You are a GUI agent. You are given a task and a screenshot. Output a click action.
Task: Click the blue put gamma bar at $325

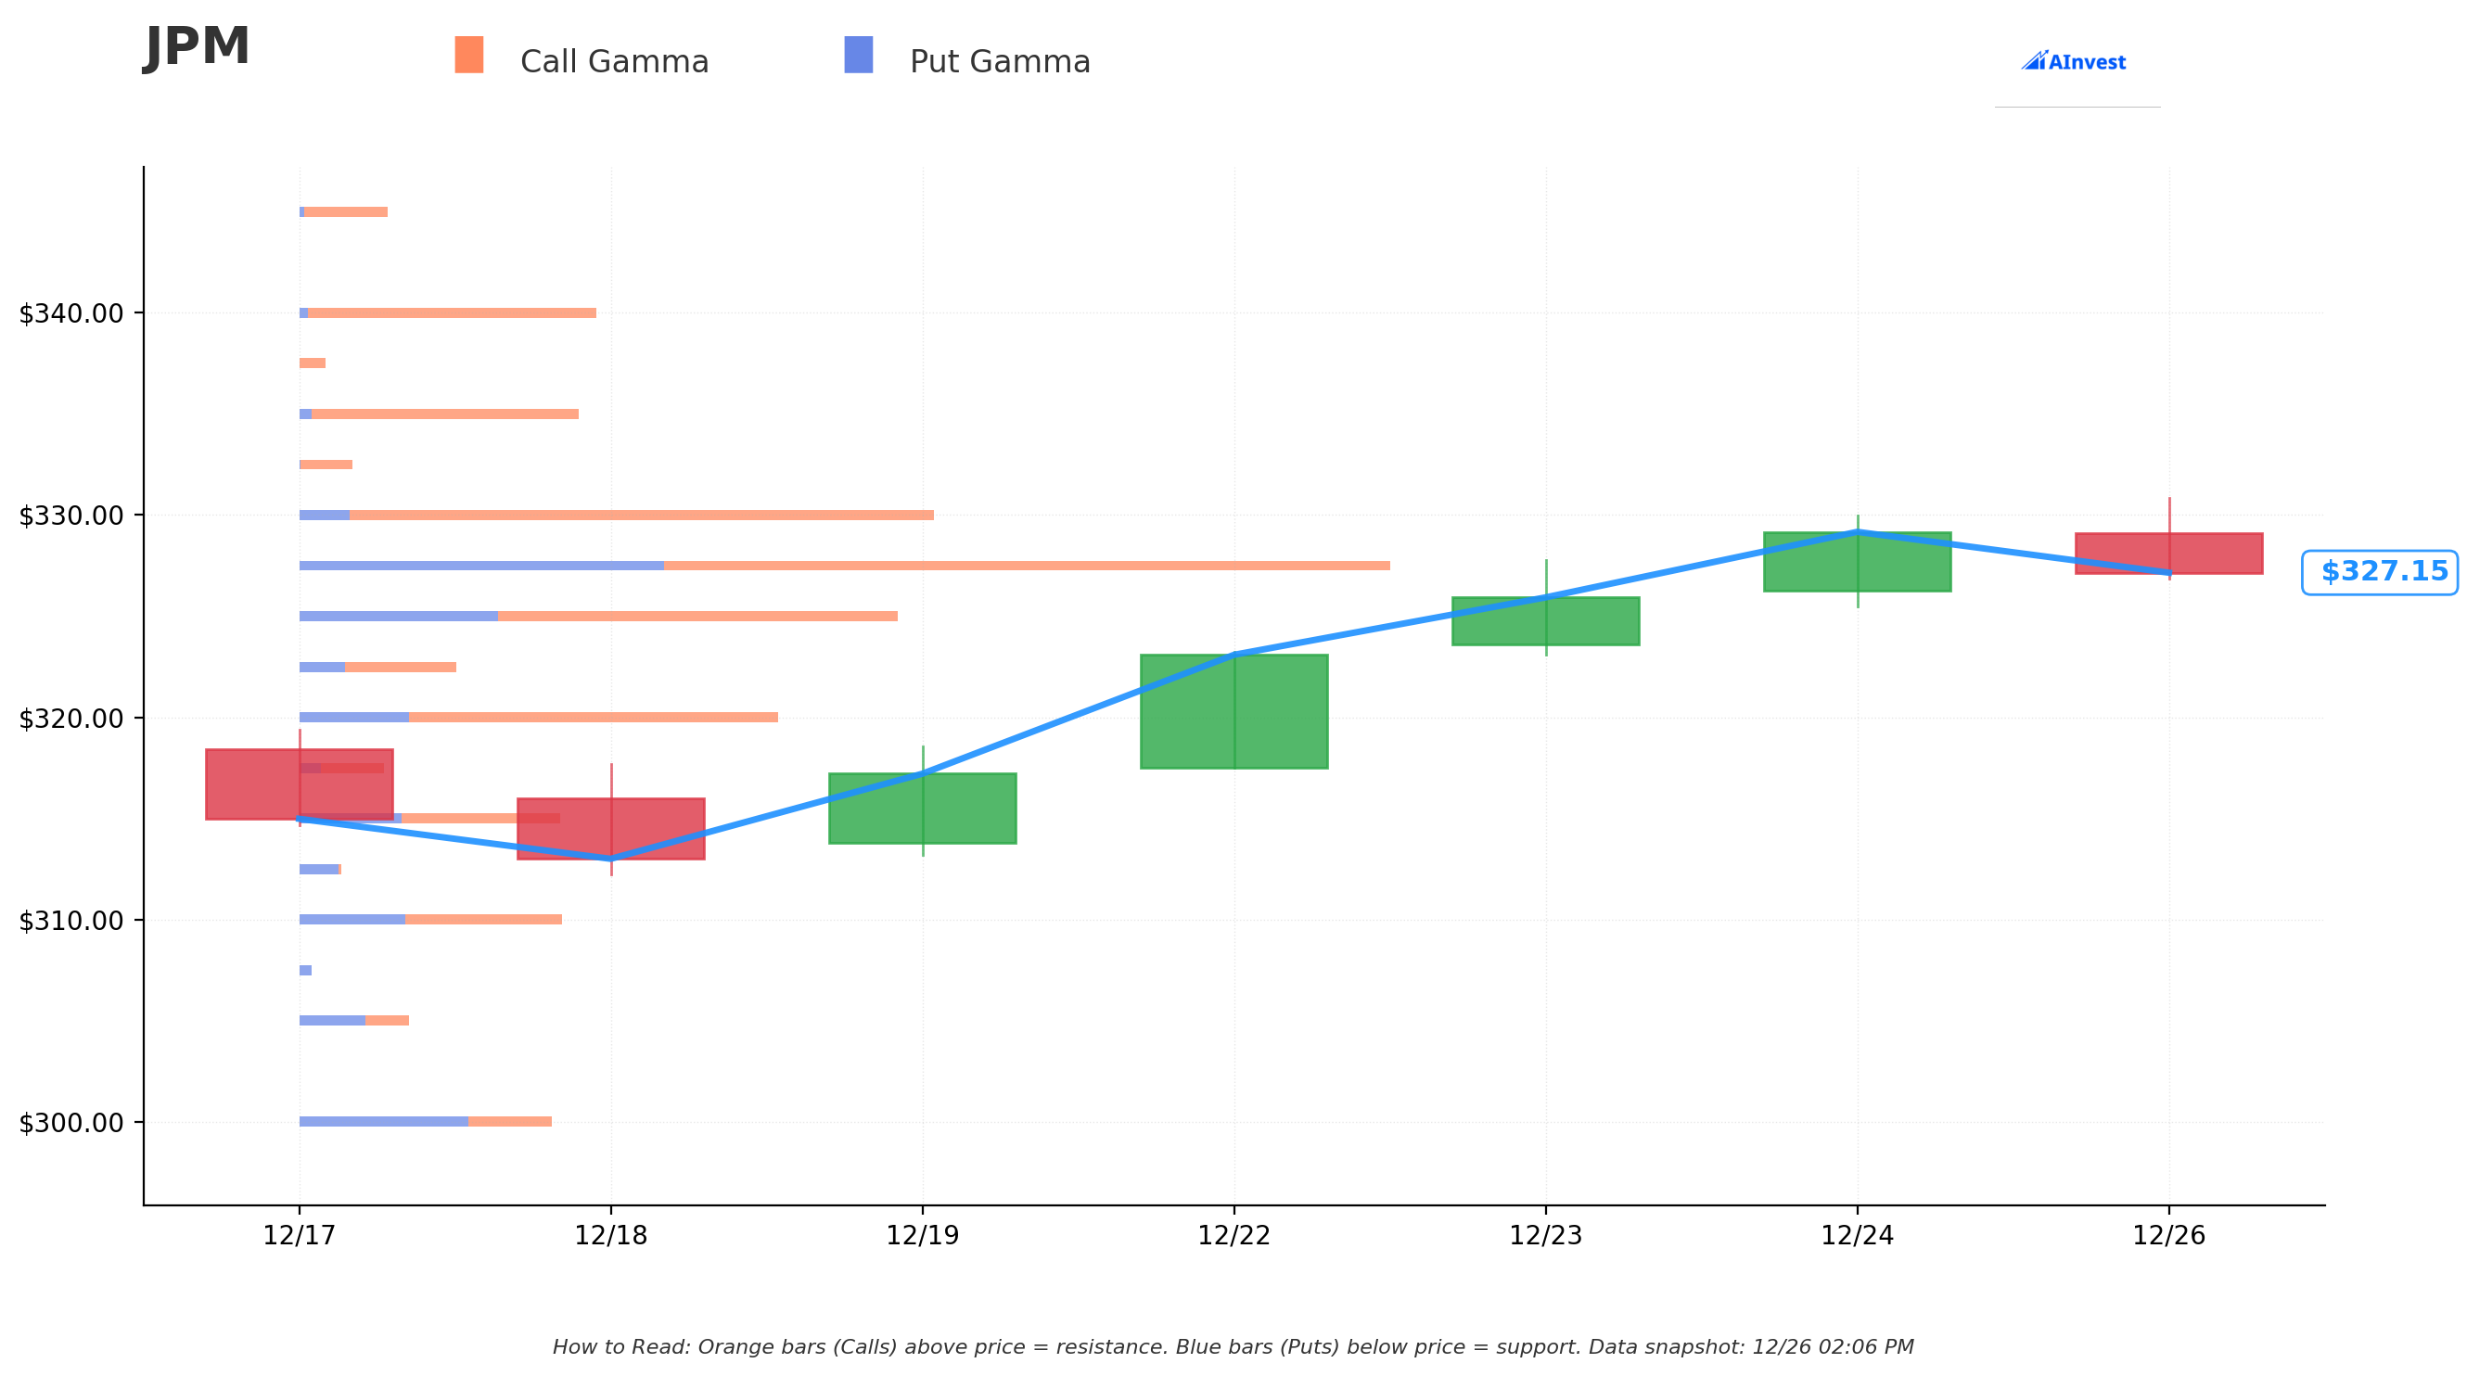tap(399, 616)
